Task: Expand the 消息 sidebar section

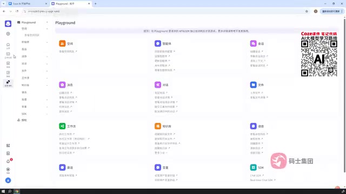Action: (47, 57)
